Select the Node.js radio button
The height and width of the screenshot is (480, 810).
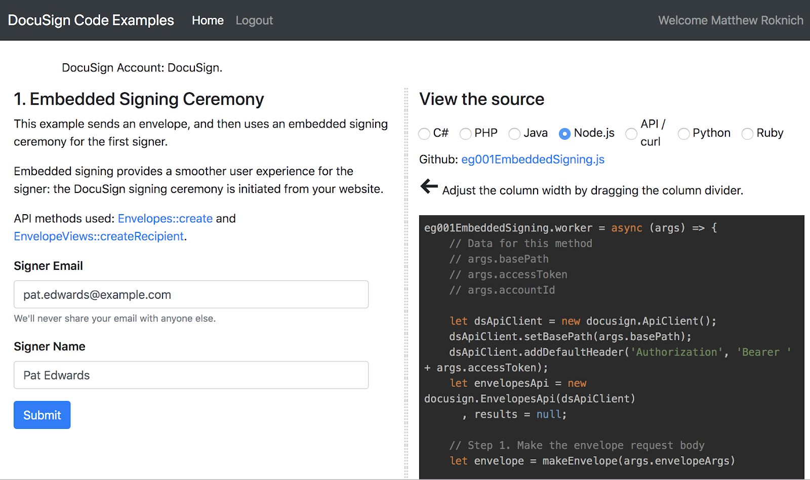pos(564,134)
